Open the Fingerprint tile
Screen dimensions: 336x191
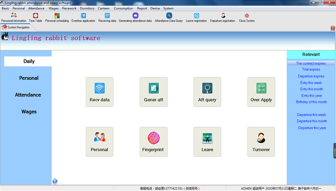coord(154,142)
